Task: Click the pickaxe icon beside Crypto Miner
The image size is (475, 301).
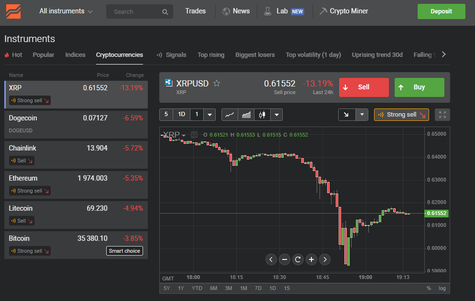Action: 323,11
